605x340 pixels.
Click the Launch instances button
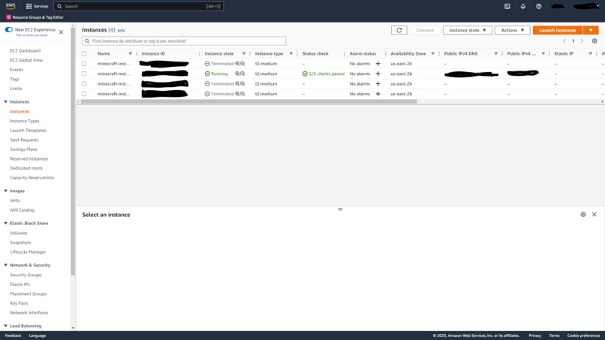pos(558,30)
